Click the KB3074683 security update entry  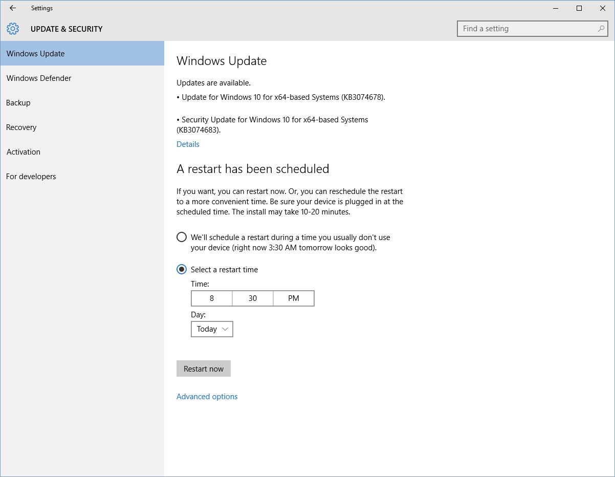point(273,124)
